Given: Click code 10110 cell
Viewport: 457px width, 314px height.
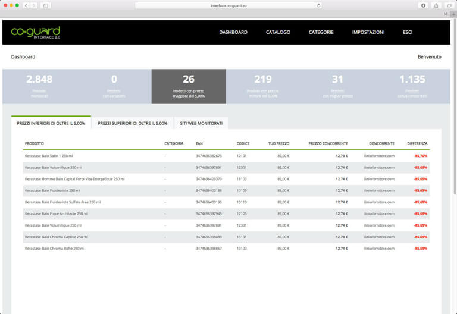Looking at the screenshot, I should pyautogui.click(x=242, y=202).
